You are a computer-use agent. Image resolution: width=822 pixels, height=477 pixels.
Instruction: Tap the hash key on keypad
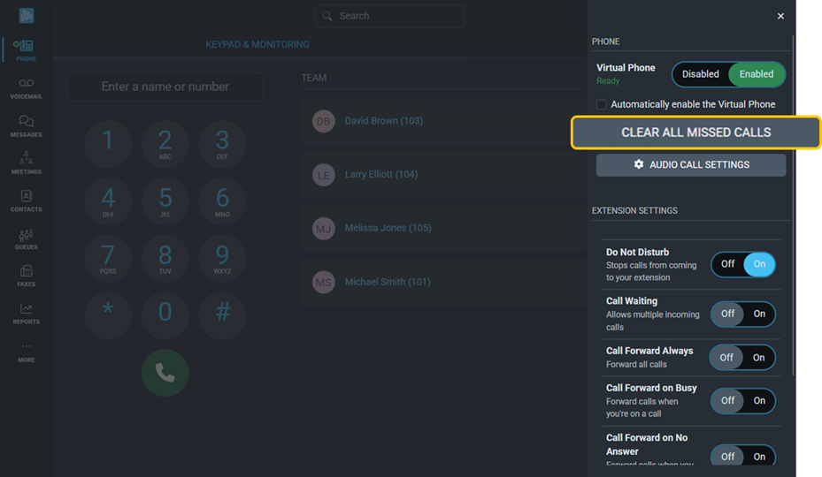[x=222, y=315]
